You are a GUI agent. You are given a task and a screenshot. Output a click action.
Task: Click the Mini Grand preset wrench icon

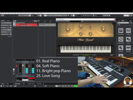click(94, 55)
